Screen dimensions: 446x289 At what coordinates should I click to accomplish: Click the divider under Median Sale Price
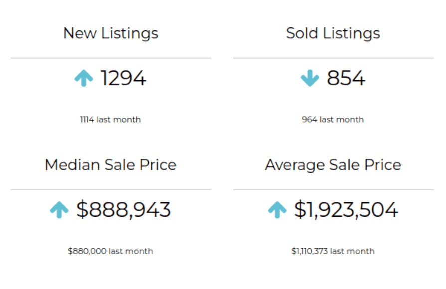[111, 190]
